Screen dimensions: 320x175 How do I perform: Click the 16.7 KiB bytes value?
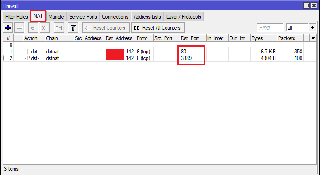tap(267, 52)
